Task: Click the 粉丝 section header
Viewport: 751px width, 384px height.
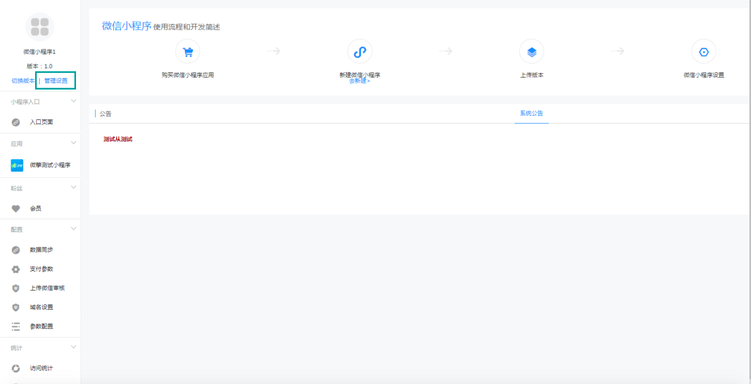Action: tap(16, 188)
